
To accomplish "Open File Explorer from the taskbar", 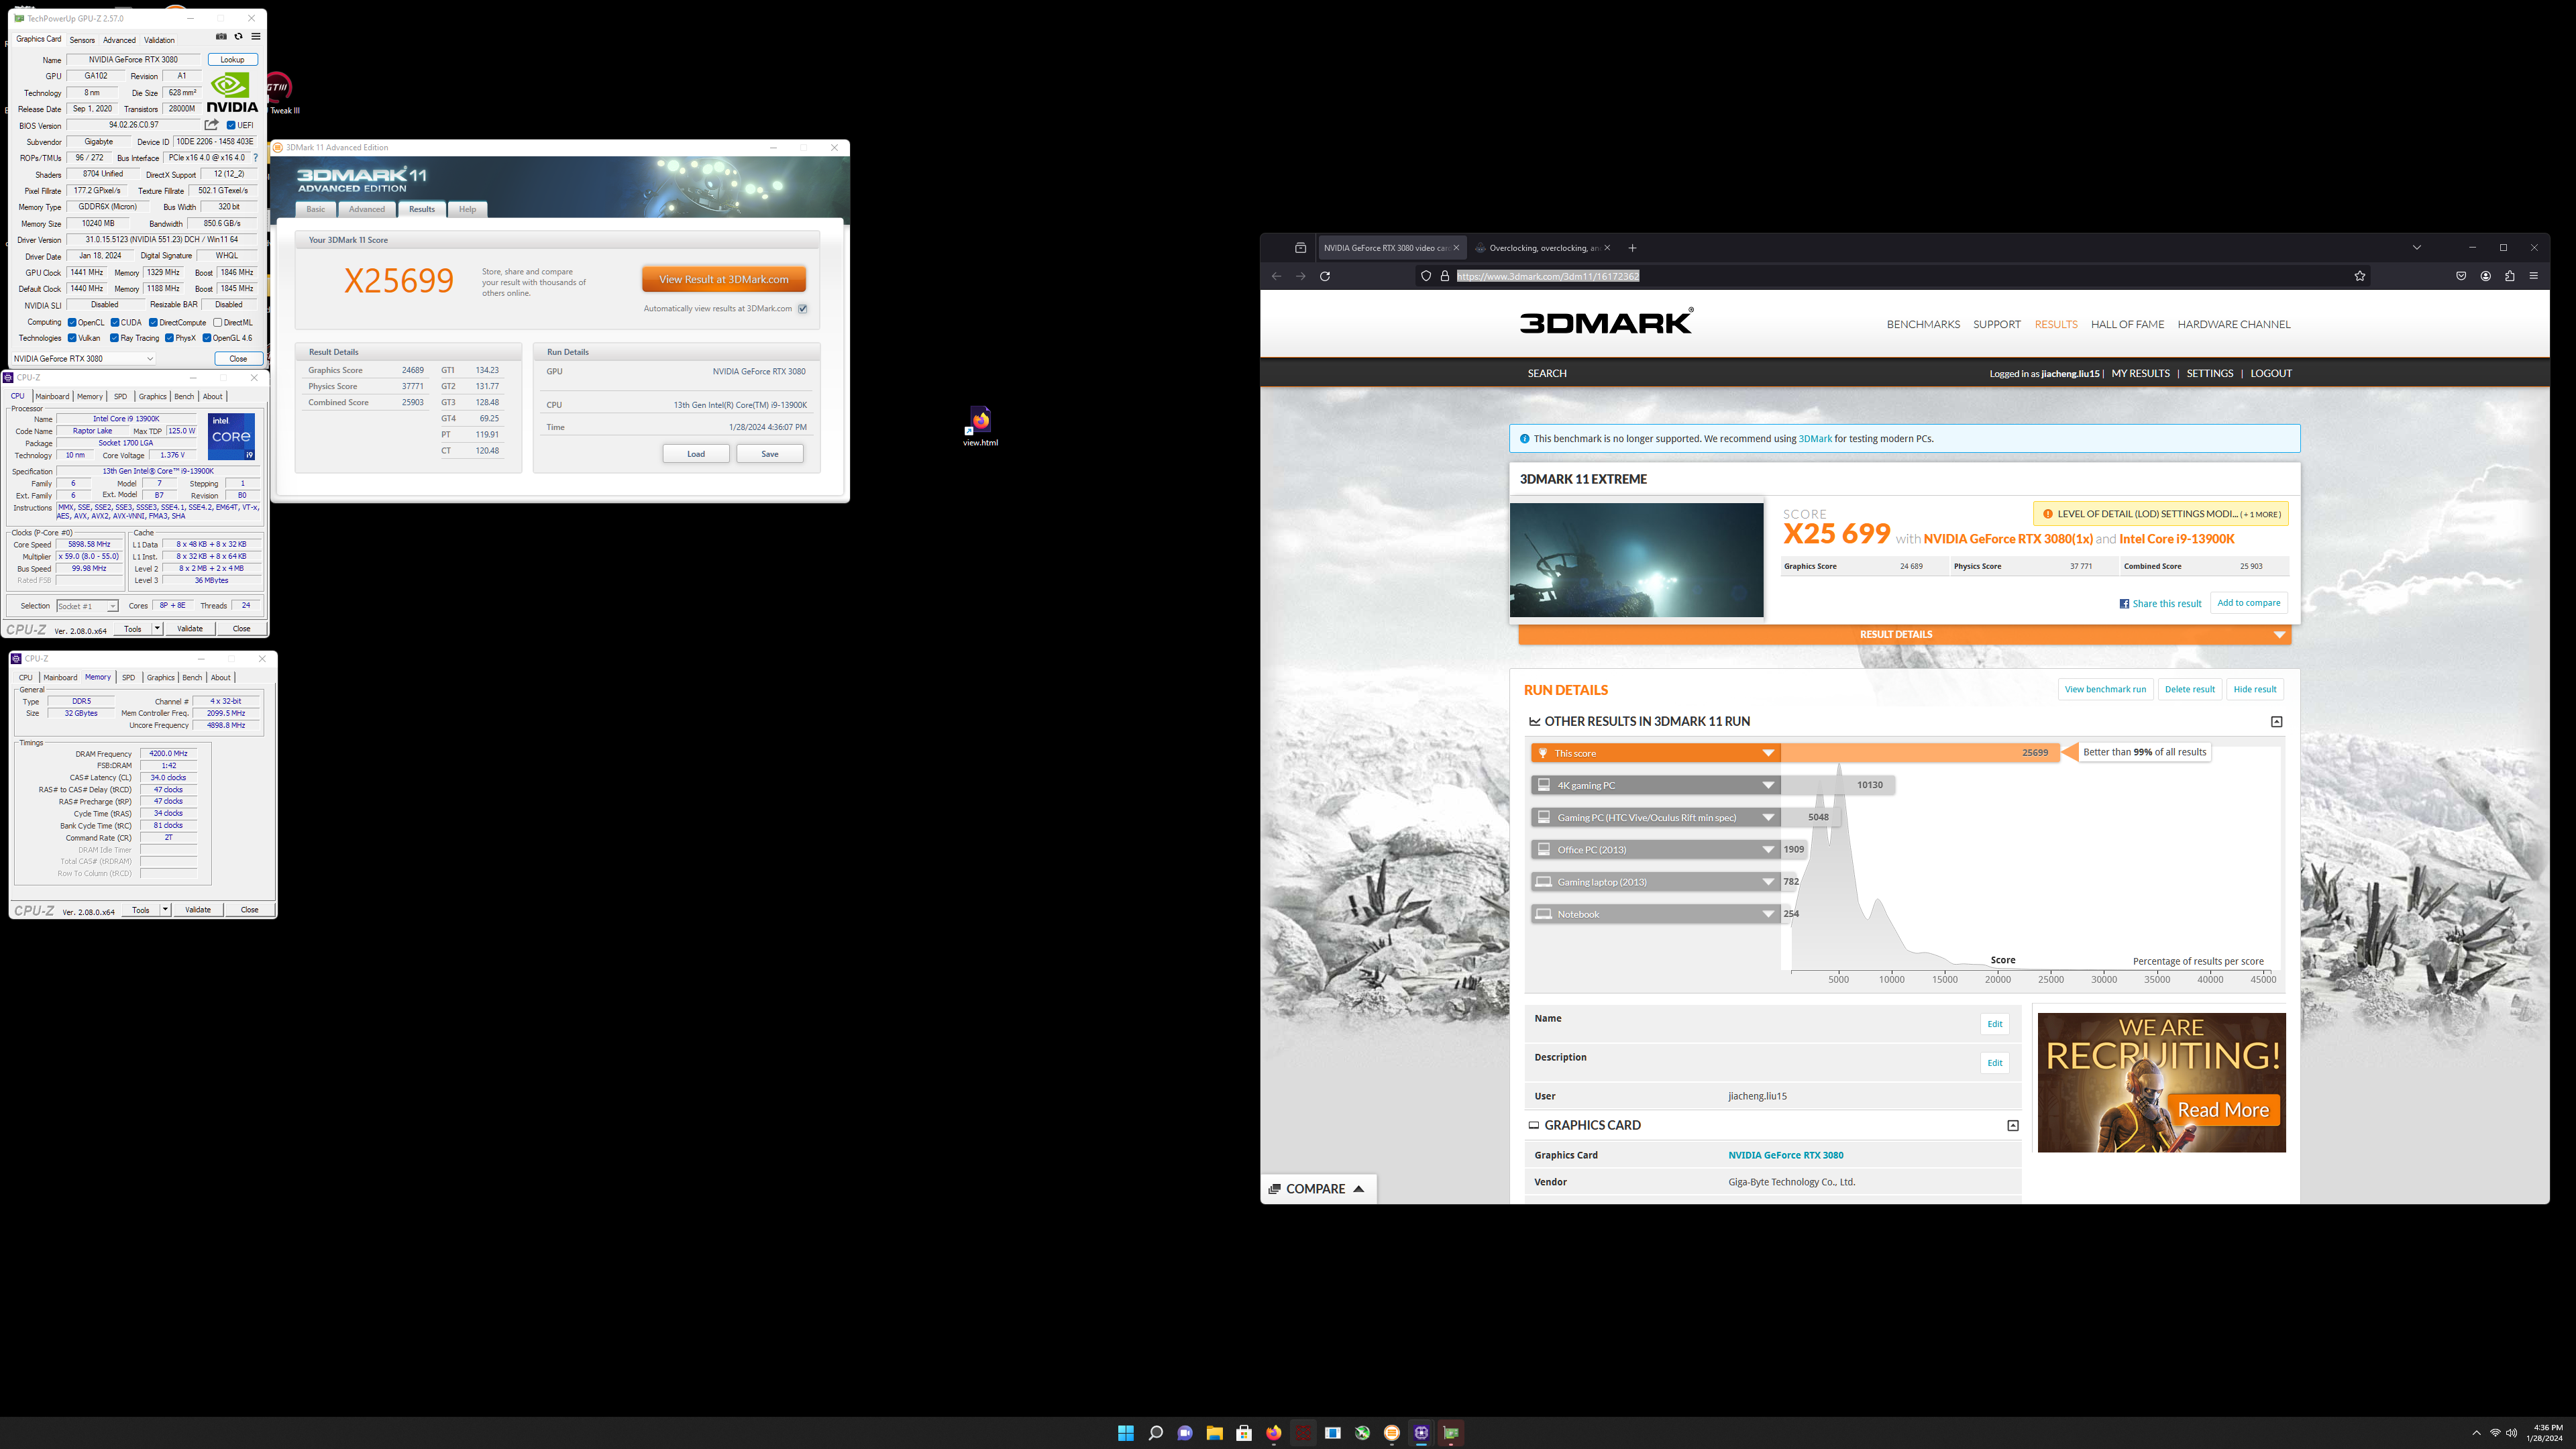I will point(1214,1433).
